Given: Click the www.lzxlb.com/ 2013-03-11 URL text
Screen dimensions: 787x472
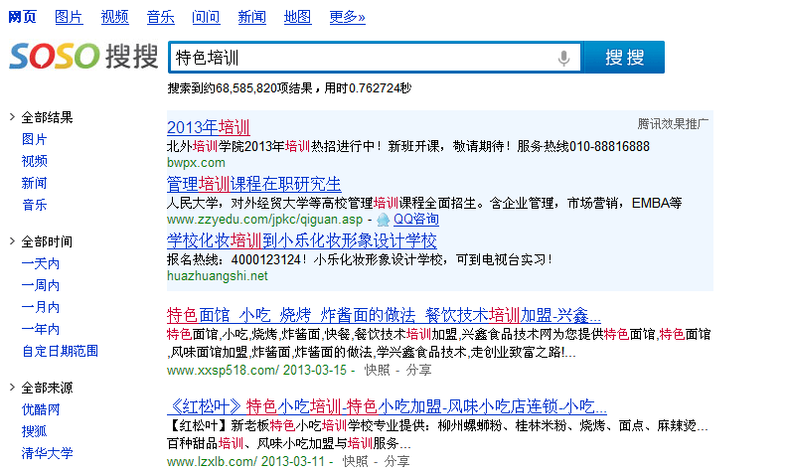Looking at the screenshot, I should coord(246,461).
